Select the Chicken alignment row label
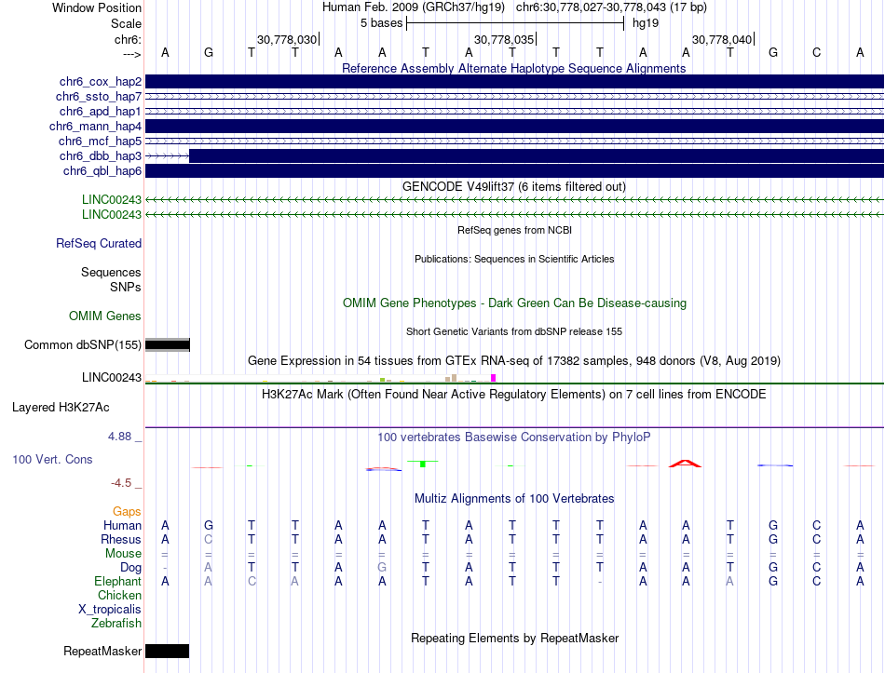885x673 pixels. tap(119, 595)
